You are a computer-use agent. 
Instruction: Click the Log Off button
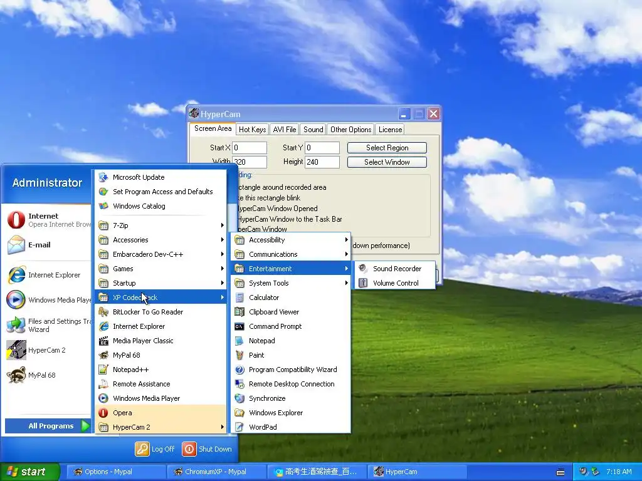tap(155, 449)
